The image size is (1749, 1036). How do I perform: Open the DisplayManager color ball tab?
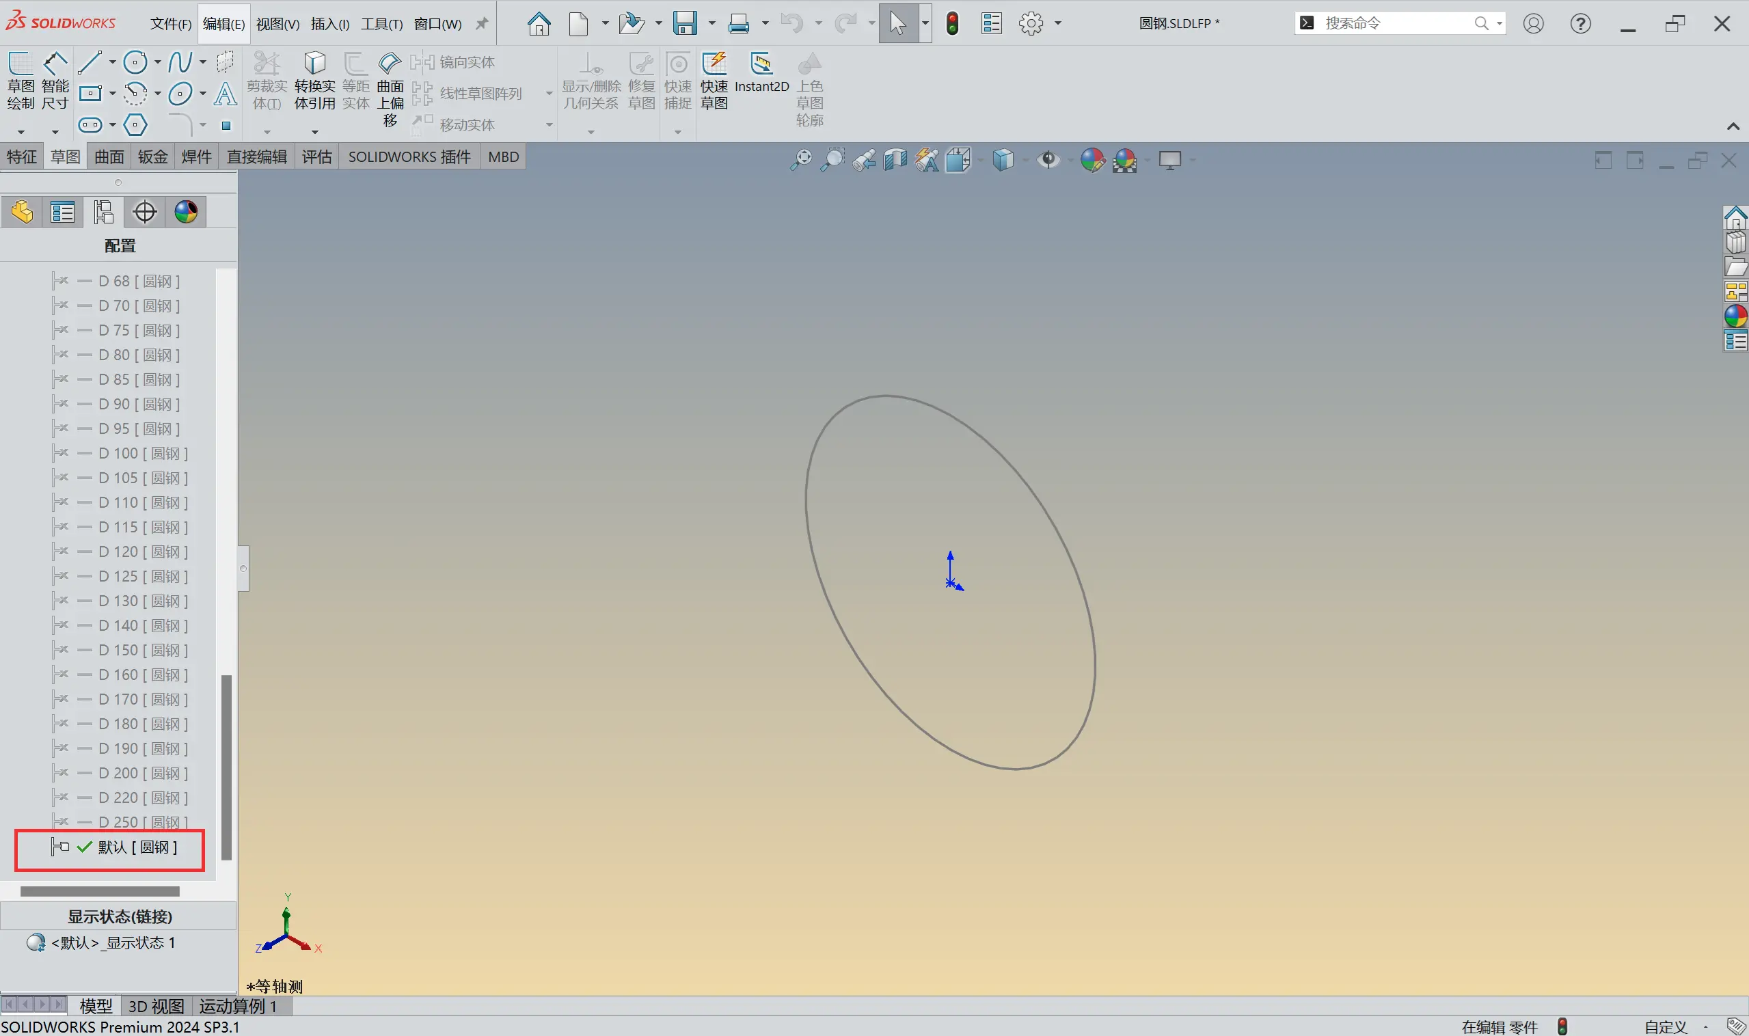click(x=186, y=212)
